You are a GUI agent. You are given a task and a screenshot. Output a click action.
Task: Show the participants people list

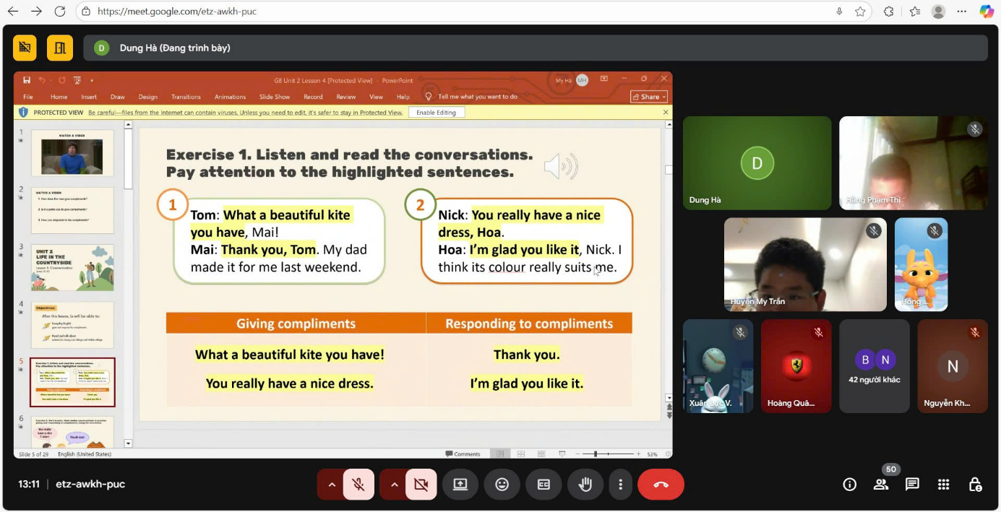(881, 485)
